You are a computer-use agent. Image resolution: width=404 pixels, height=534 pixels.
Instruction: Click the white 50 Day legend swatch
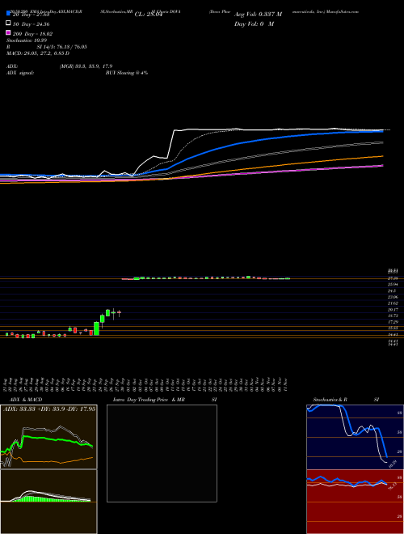click(8, 23)
